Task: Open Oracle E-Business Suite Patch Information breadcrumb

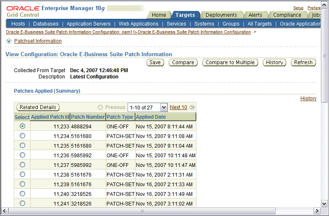Action: [128, 32]
